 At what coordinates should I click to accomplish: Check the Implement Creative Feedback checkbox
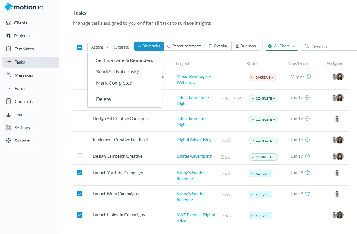tap(80, 140)
